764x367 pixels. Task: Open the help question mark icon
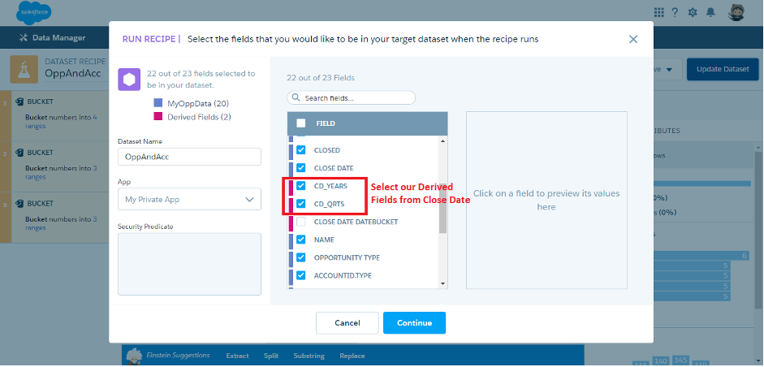(x=675, y=13)
